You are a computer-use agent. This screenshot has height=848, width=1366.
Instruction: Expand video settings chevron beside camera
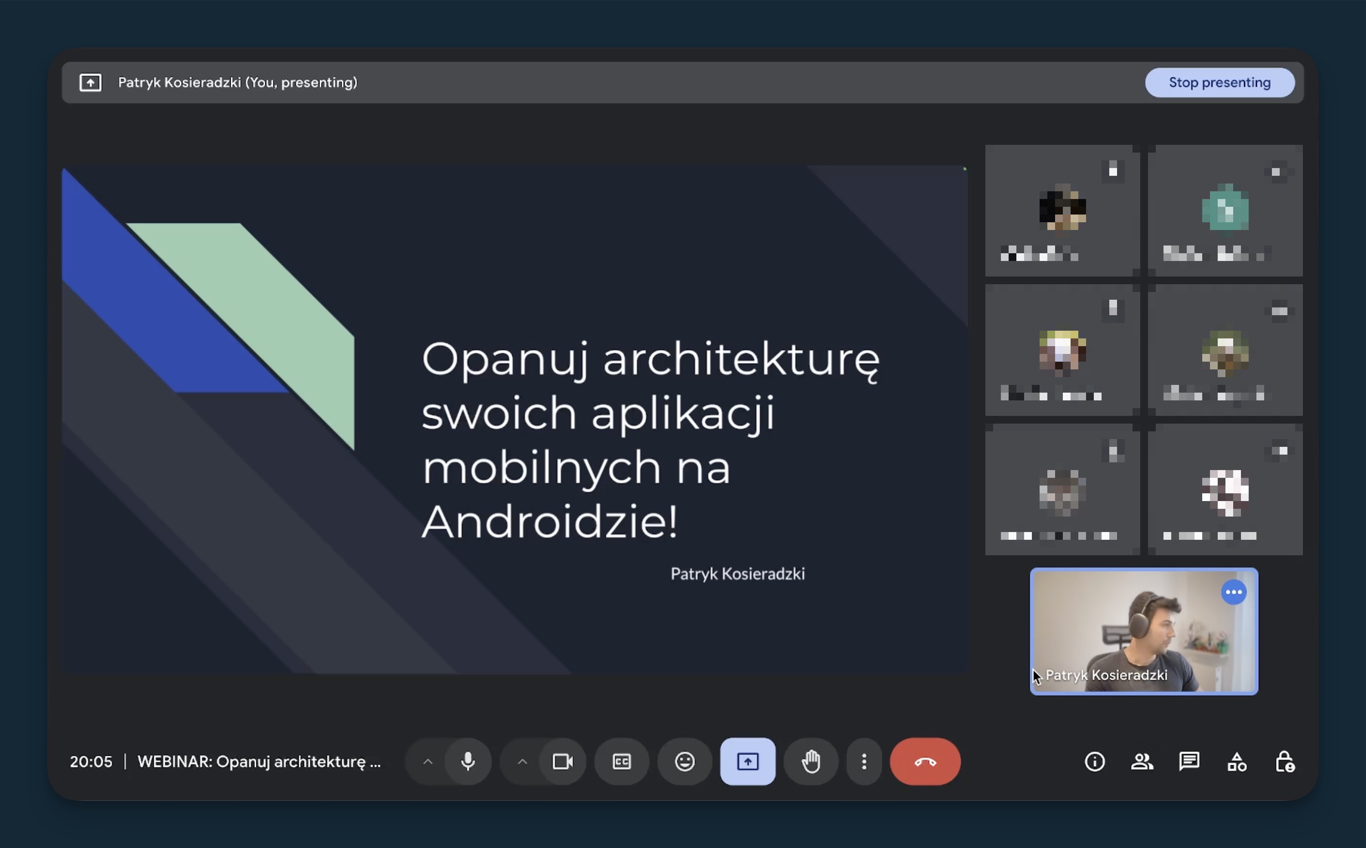point(522,761)
